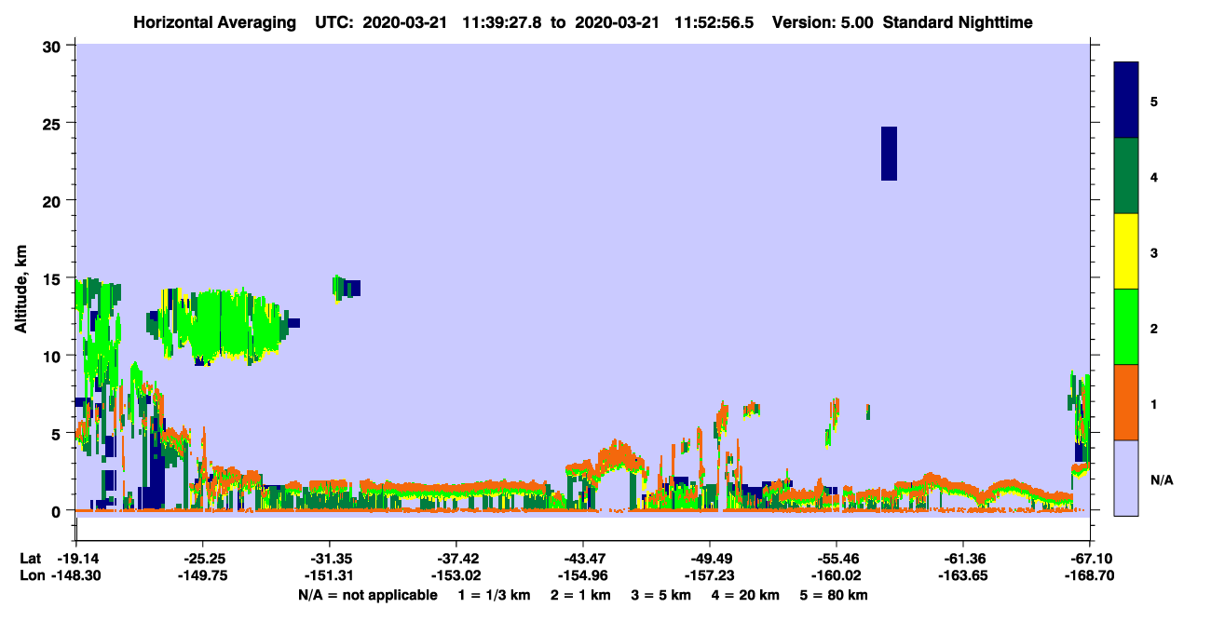Click the small blue-green feature near 14 km altitude

347,288
